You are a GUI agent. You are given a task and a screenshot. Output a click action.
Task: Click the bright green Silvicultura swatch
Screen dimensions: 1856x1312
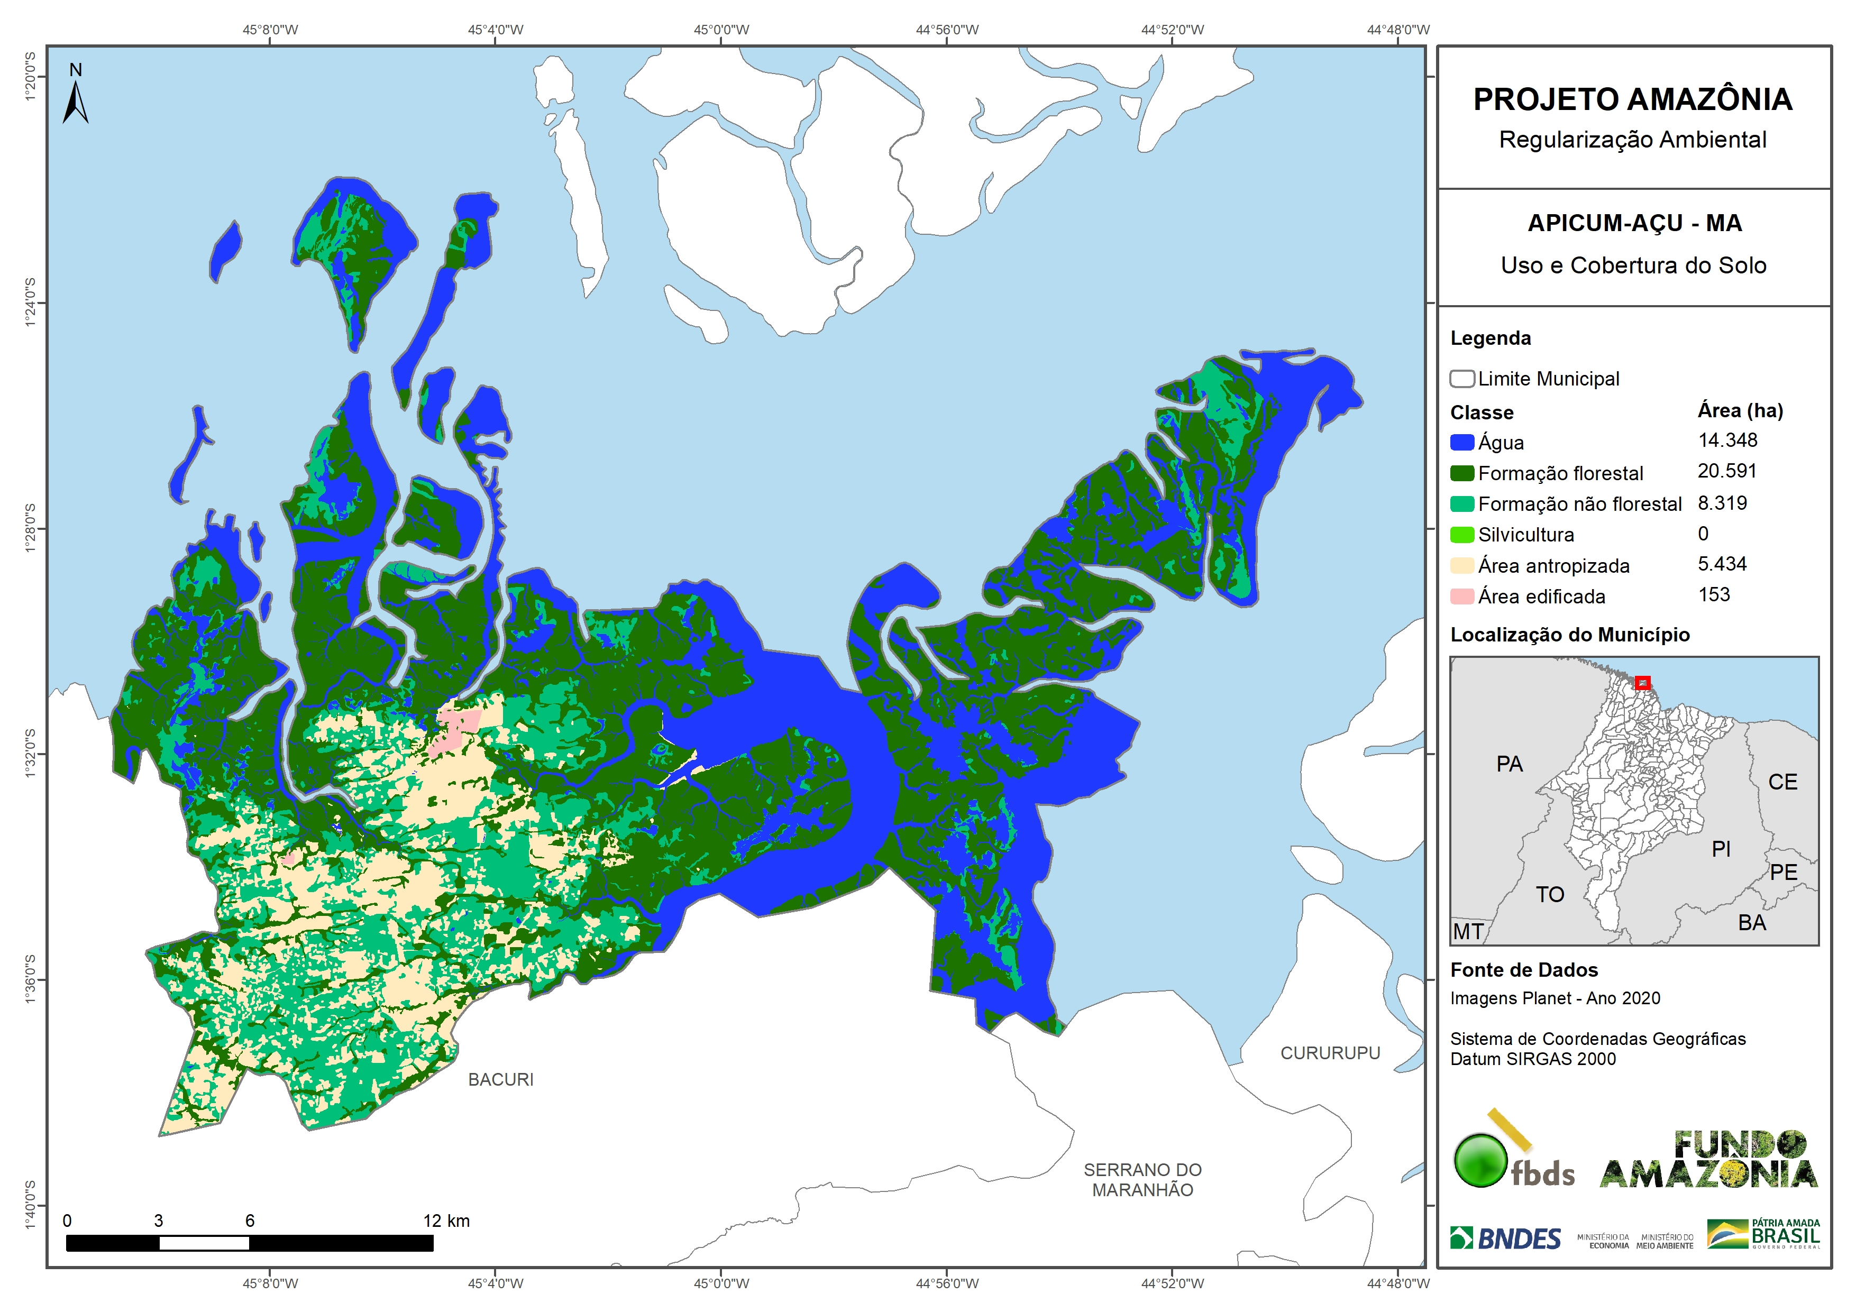(x=1461, y=534)
